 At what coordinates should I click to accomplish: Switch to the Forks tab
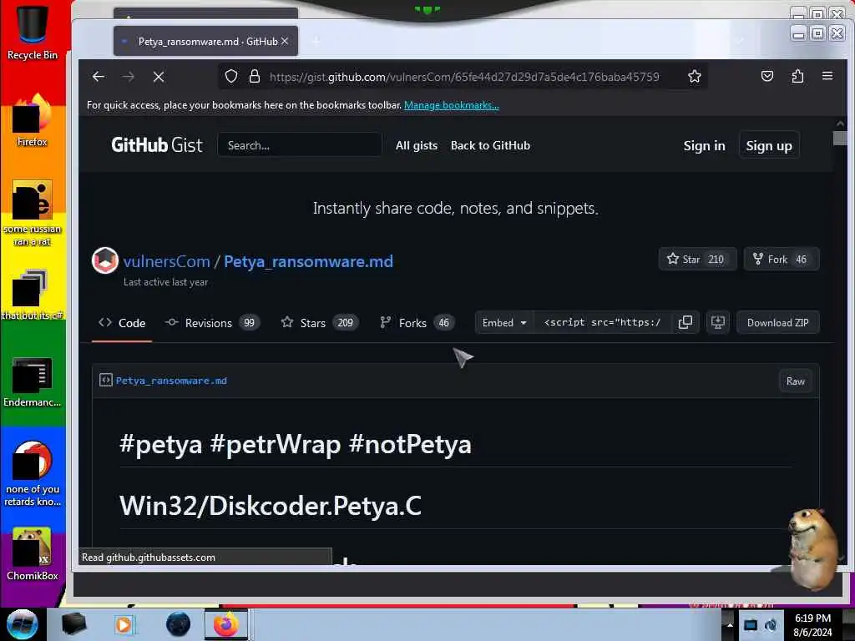[417, 323]
